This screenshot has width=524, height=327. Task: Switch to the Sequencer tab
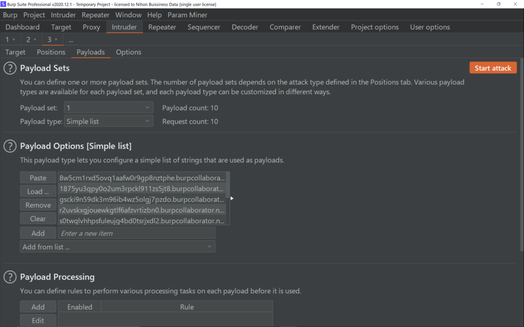point(204,27)
